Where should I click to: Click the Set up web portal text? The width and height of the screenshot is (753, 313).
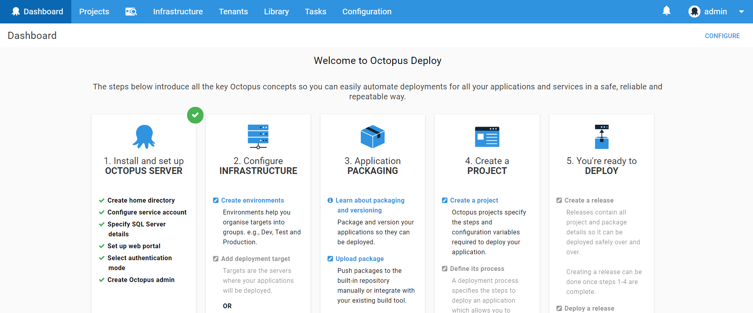point(134,246)
